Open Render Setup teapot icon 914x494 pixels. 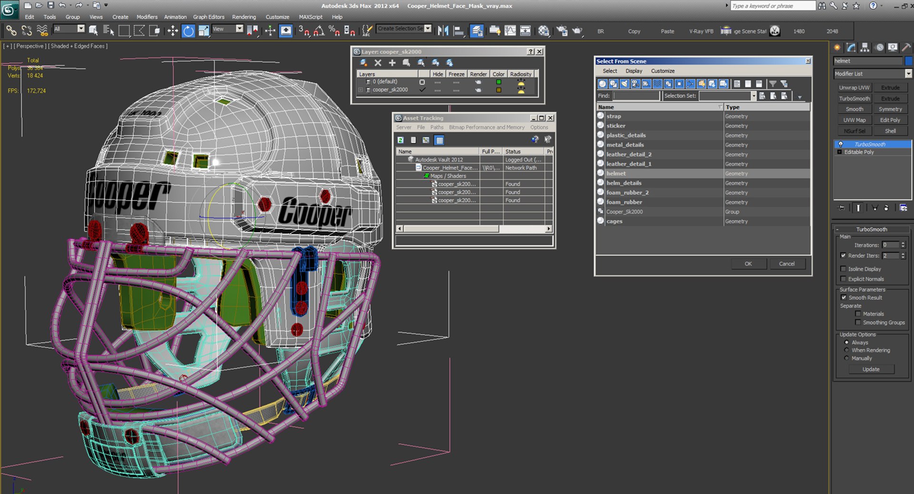point(562,31)
